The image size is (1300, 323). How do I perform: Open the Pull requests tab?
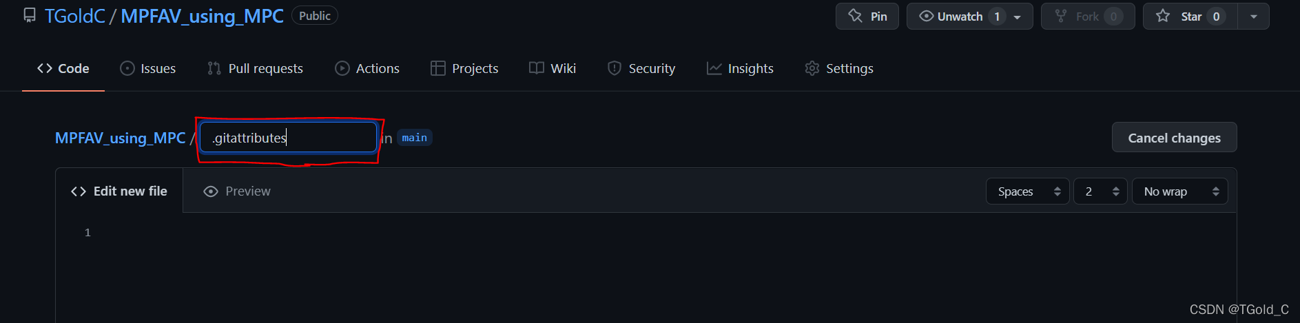[255, 68]
